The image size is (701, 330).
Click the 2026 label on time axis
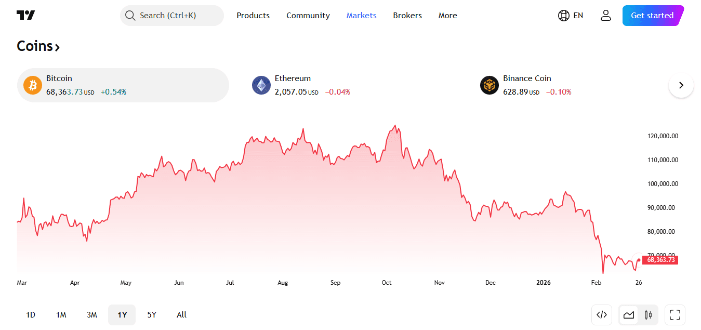coord(543,283)
